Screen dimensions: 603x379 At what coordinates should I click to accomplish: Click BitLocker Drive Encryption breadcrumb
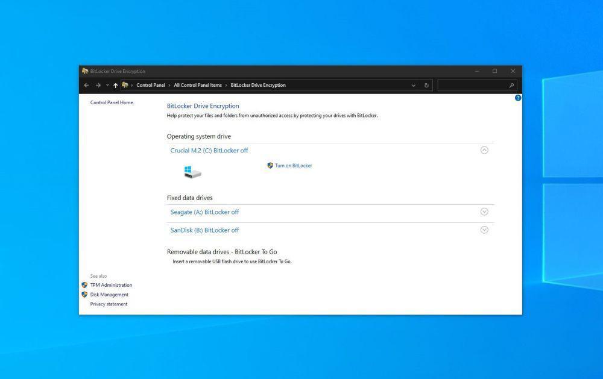(258, 86)
